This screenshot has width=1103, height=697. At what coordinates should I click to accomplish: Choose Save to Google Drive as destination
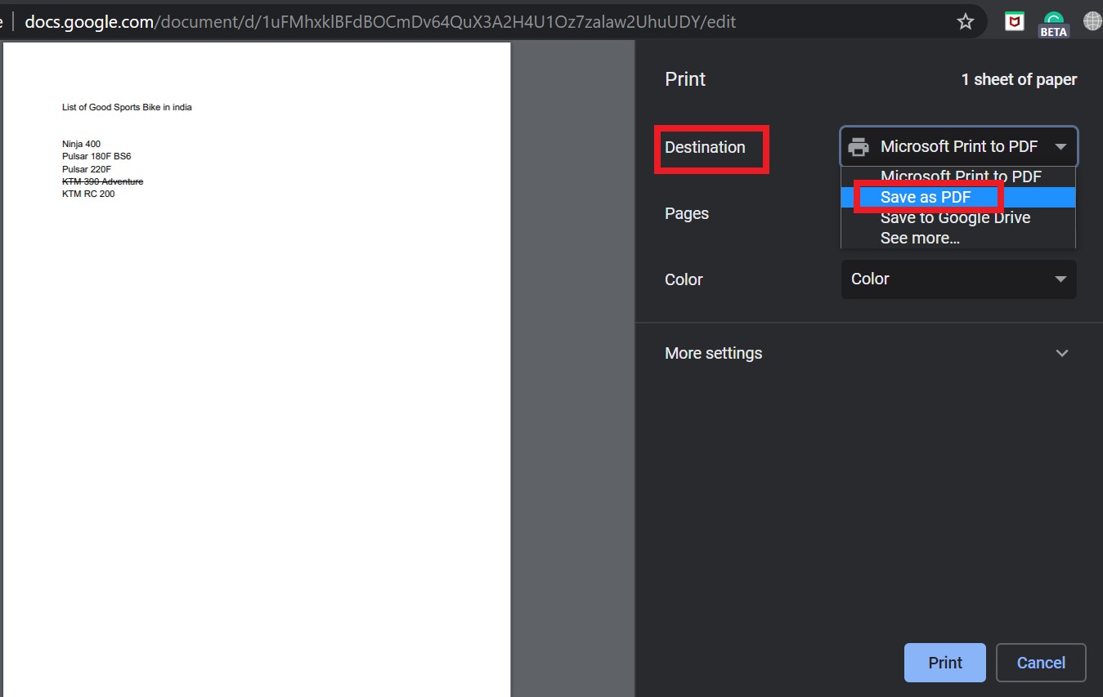point(955,217)
